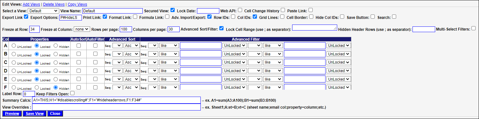Toggle the Secured View checkbox
The image size is (479, 119).
click(172, 10)
